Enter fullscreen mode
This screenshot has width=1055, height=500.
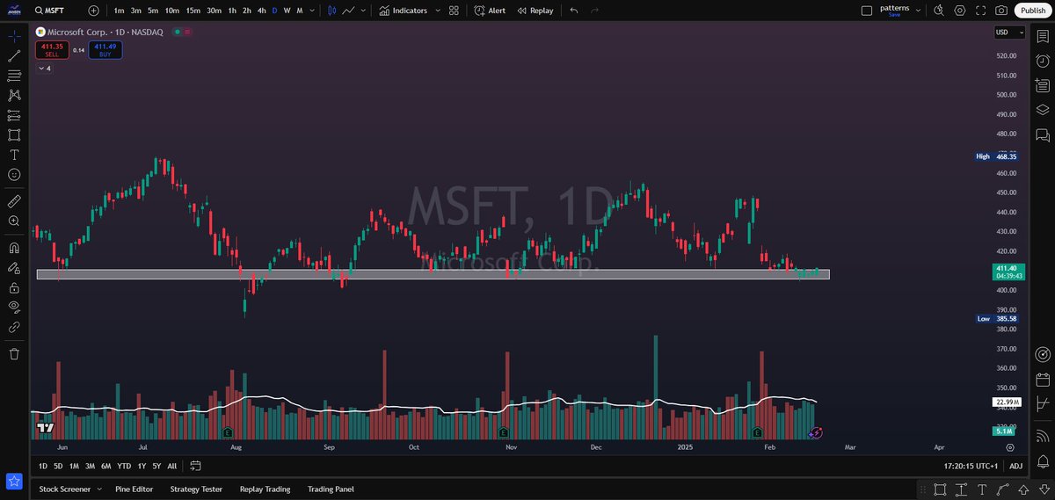coord(980,11)
